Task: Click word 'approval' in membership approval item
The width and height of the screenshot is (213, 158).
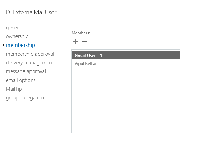Action: click(44, 54)
